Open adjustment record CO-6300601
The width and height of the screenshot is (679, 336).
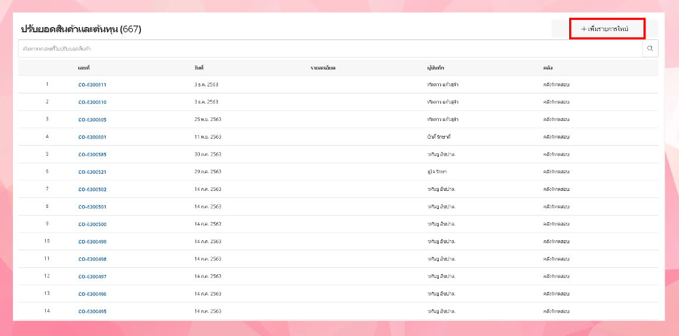92,137
